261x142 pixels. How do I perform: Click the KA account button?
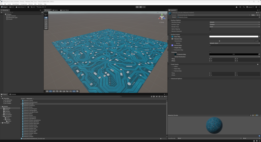pyautogui.click(x=12, y=7)
